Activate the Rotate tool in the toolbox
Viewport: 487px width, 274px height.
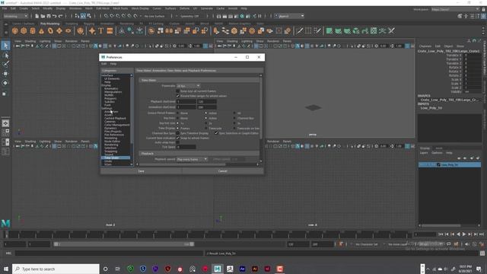click(x=5, y=83)
